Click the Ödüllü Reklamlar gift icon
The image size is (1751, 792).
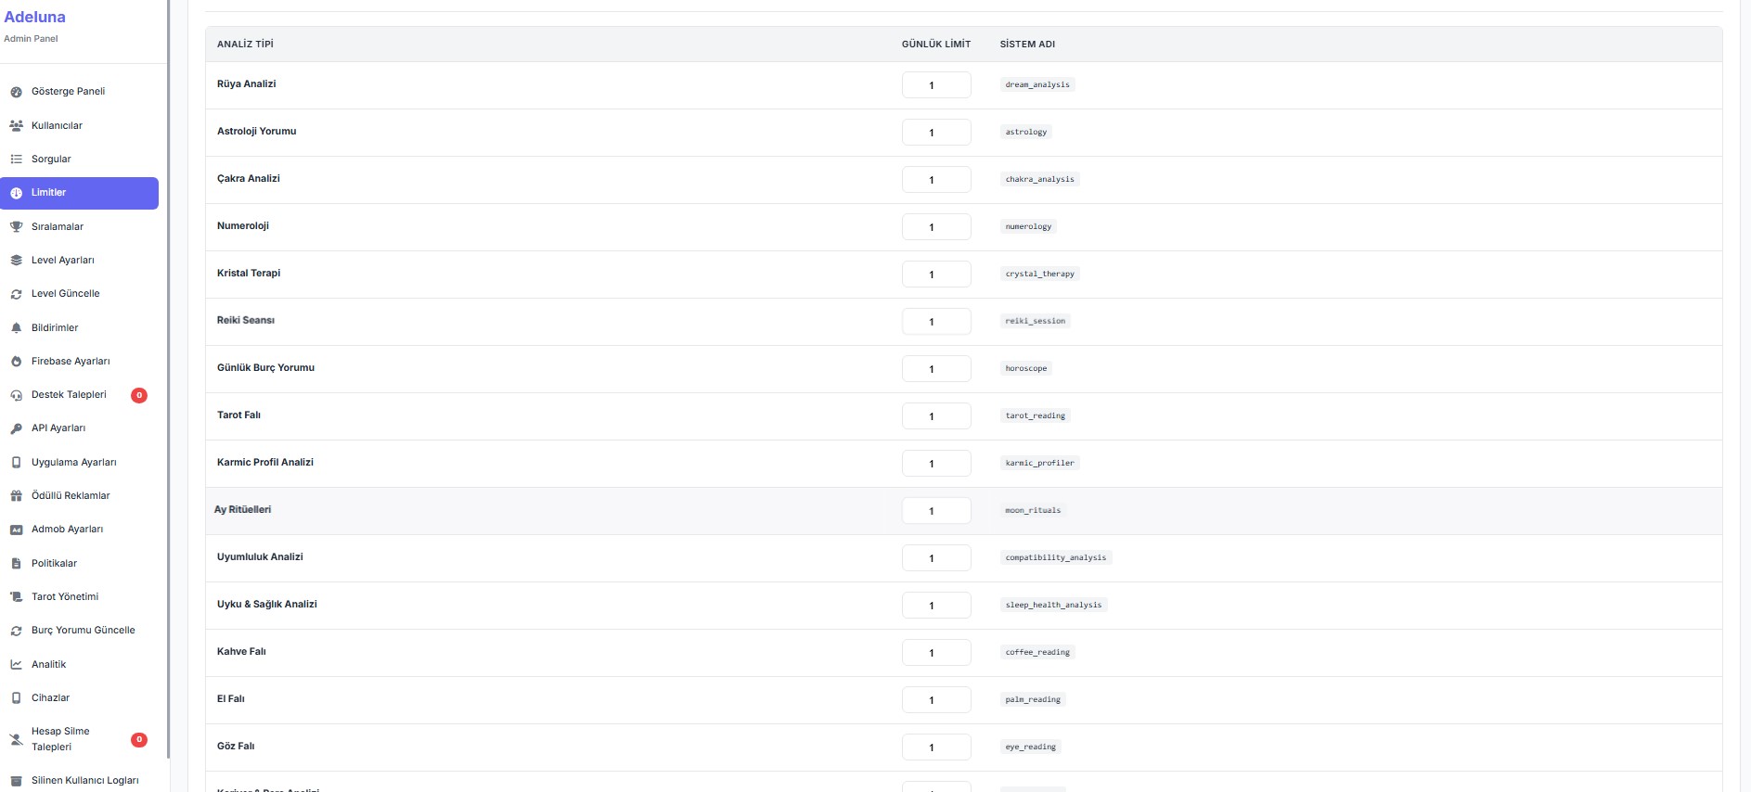(x=16, y=496)
